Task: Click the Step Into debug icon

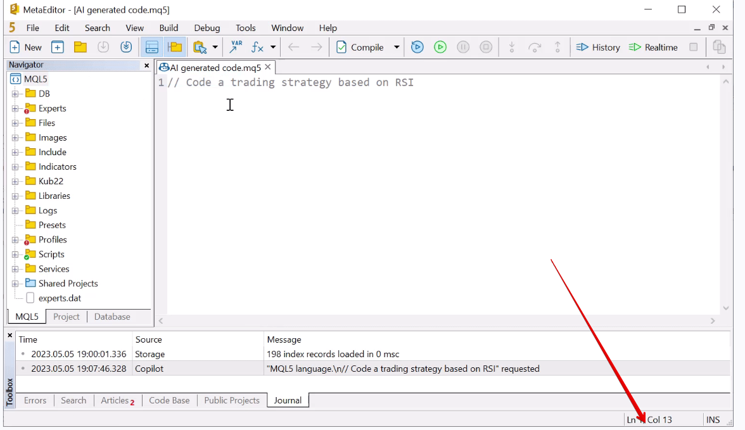Action: tap(512, 47)
